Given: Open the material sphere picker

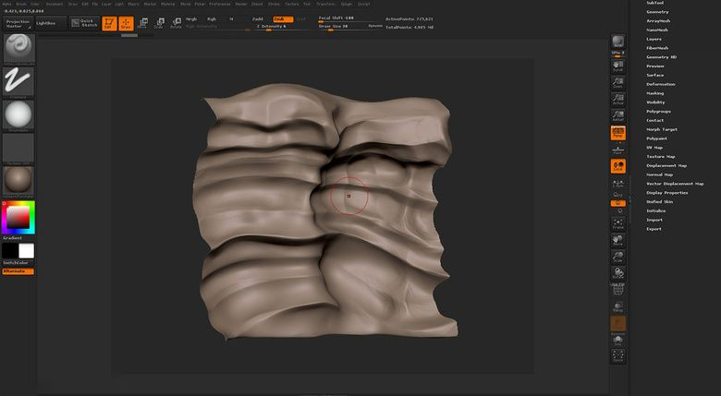Looking at the screenshot, I should [x=18, y=179].
